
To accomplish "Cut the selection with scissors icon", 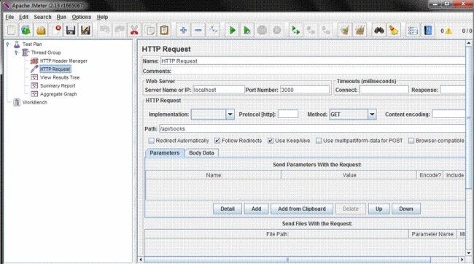I will 134,30.
